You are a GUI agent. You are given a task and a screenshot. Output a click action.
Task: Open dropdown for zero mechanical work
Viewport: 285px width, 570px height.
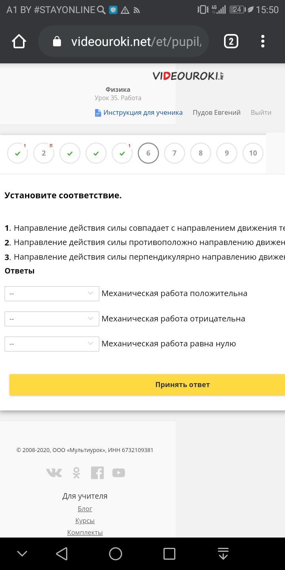pos(52,344)
